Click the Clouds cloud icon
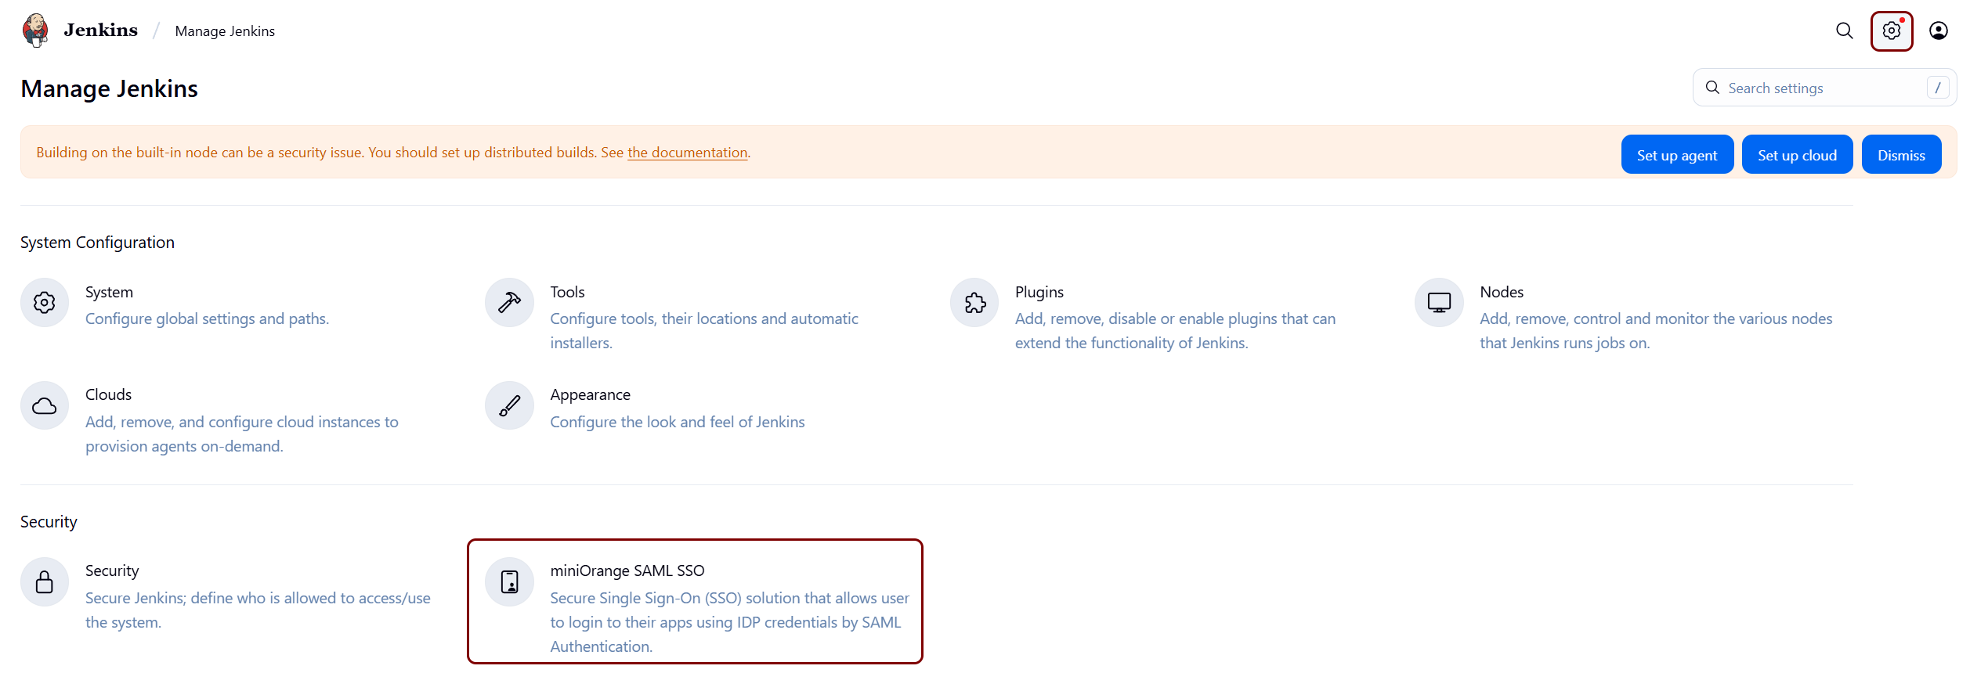Image resolution: width=1970 pixels, height=673 pixels. [x=45, y=406]
